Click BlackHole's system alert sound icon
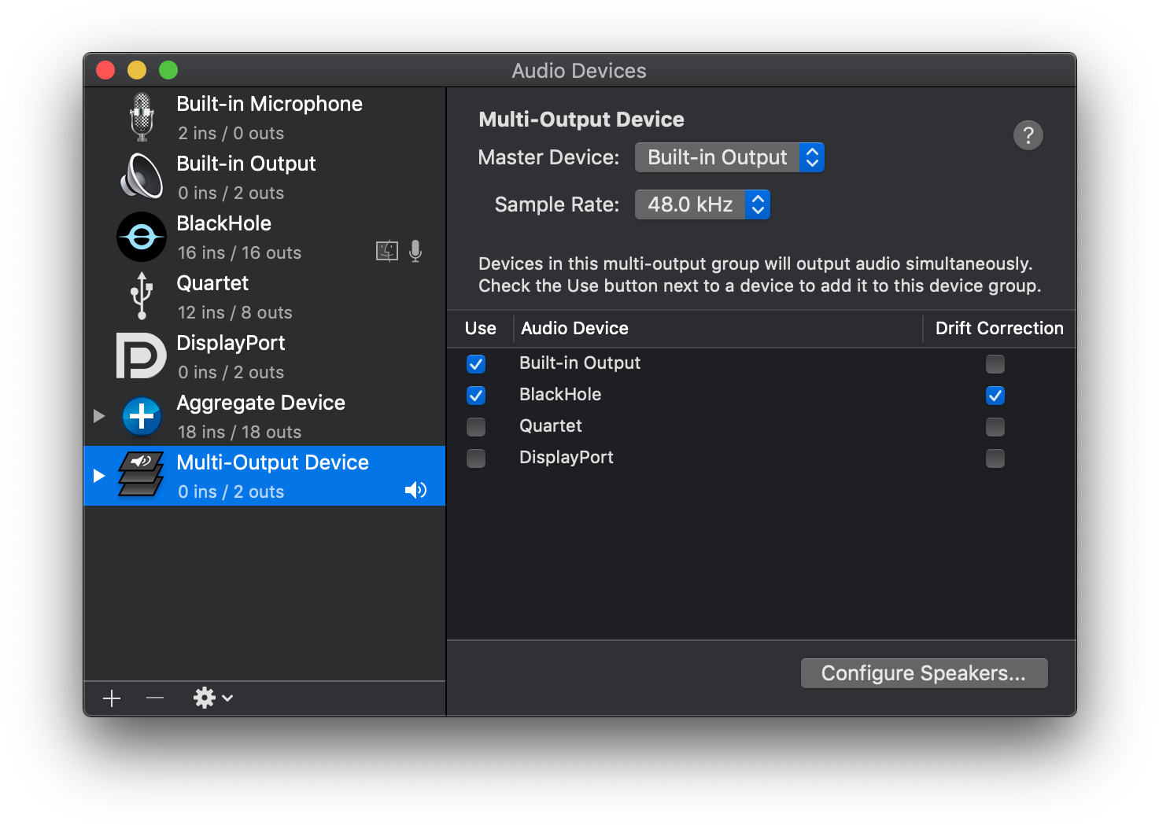Image resolution: width=1159 pixels, height=825 pixels. pyautogui.click(x=387, y=251)
